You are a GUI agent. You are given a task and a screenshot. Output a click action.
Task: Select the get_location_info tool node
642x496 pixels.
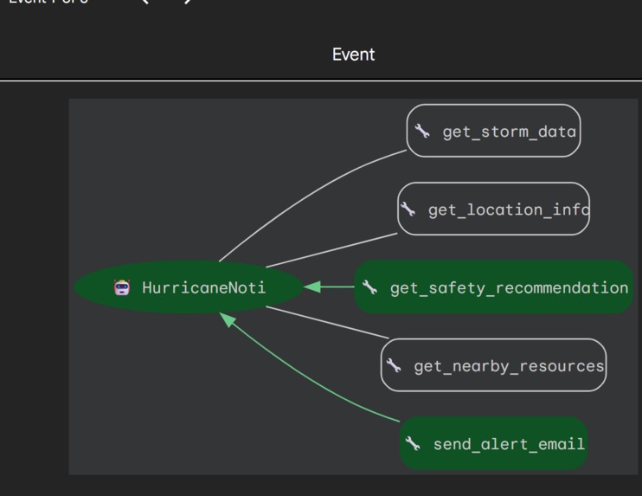pyautogui.click(x=493, y=209)
